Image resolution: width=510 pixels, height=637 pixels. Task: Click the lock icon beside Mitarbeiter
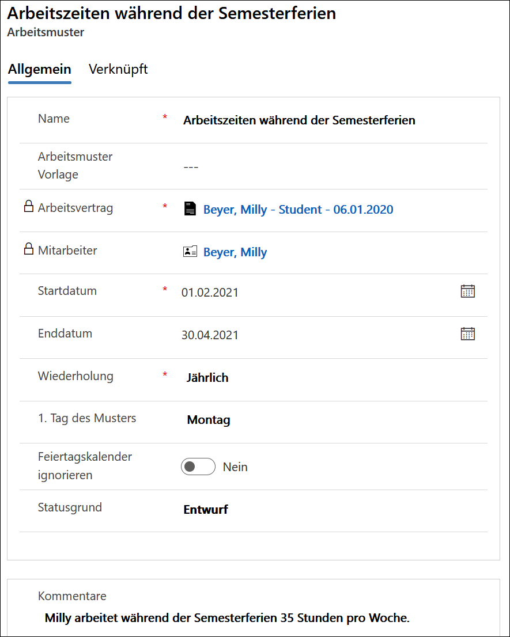pos(28,249)
